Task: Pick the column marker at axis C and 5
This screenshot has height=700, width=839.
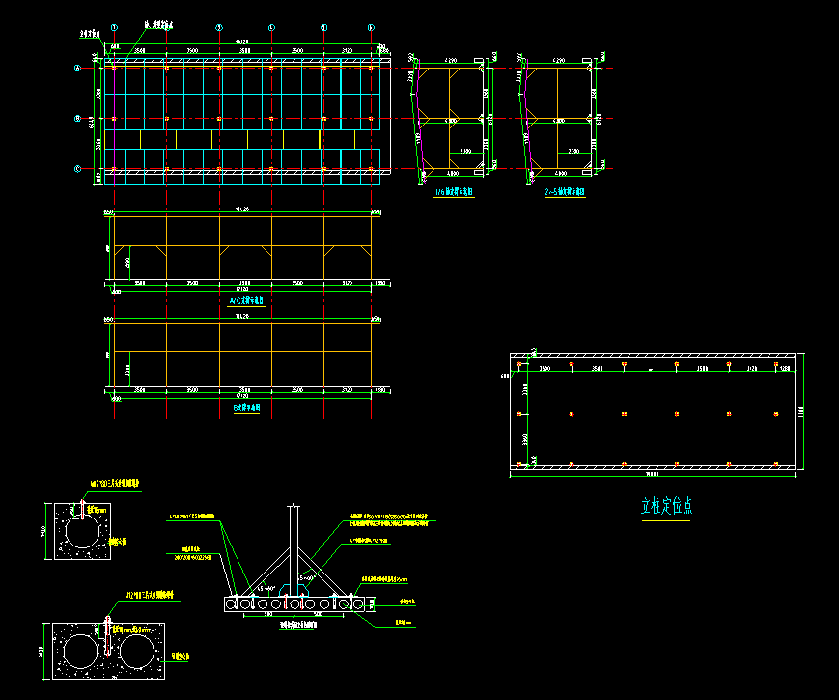Action: click(x=323, y=169)
